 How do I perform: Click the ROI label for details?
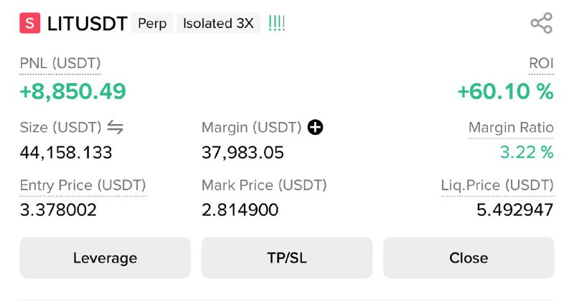pos(541,63)
